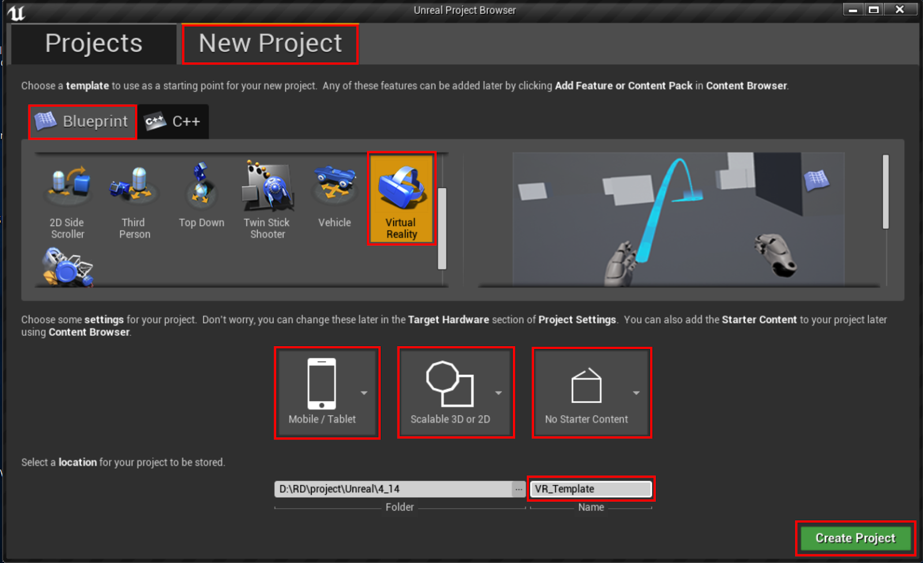
Task: Open the New Project tab
Action: 270,44
